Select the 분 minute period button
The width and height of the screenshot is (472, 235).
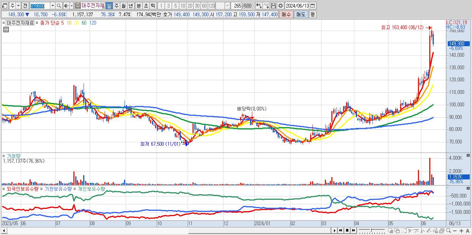point(139,6)
